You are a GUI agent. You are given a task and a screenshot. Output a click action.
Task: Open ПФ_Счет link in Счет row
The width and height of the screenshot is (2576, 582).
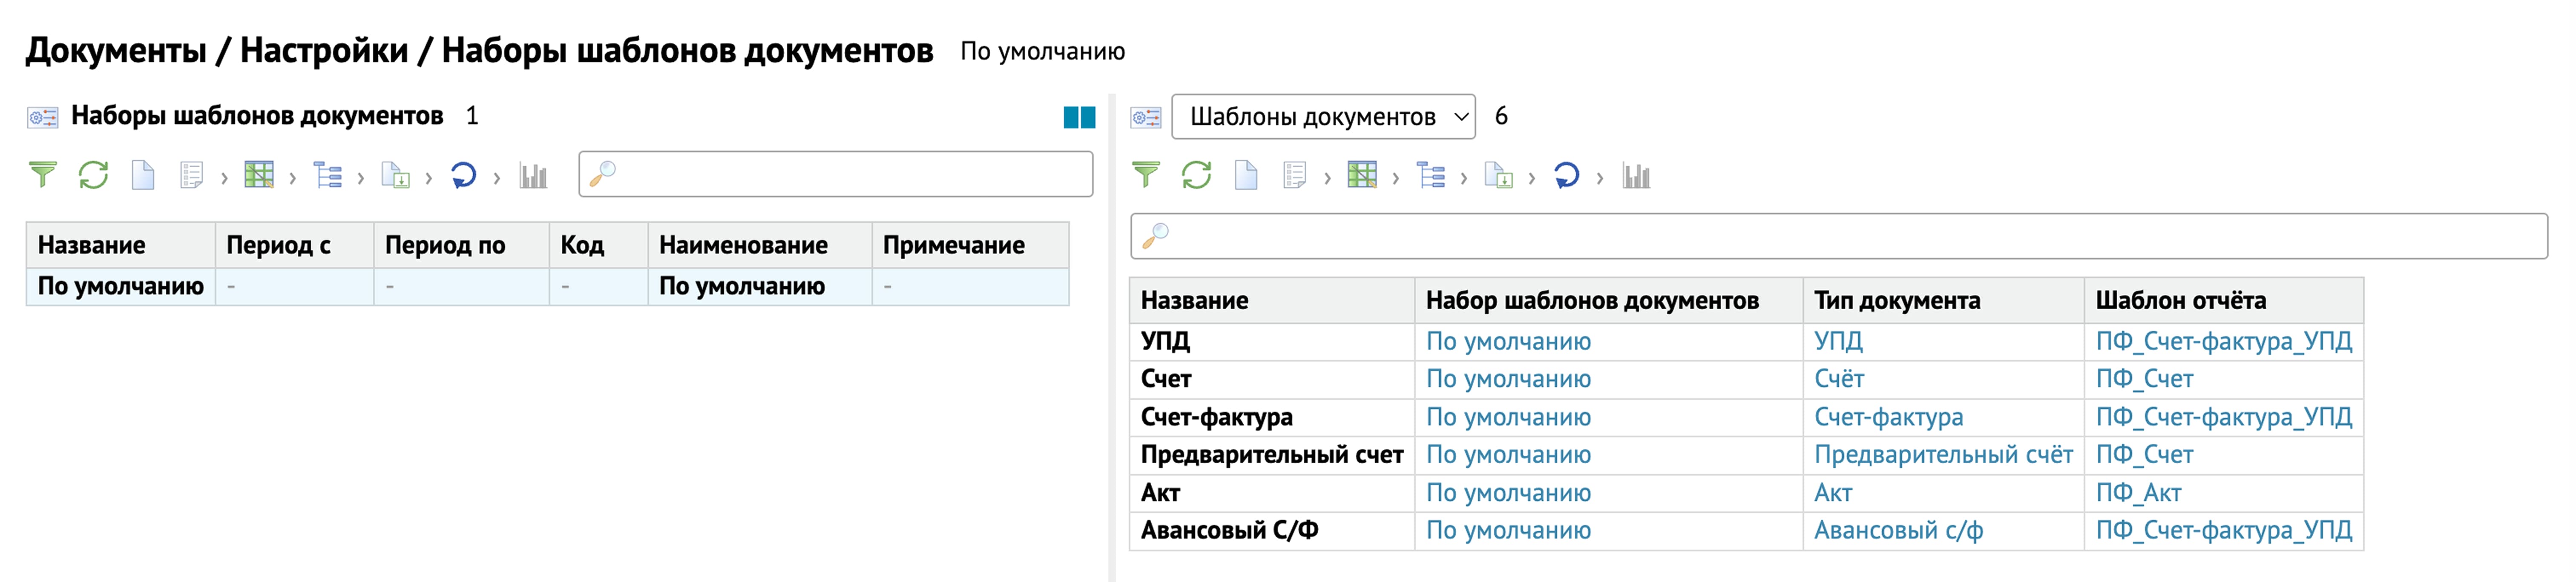point(2144,379)
